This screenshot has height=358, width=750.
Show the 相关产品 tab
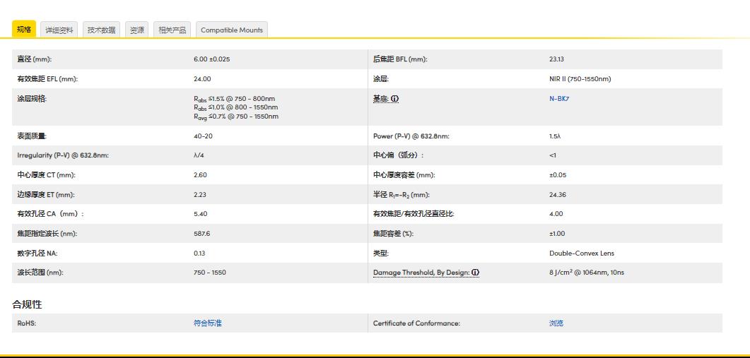(x=172, y=30)
